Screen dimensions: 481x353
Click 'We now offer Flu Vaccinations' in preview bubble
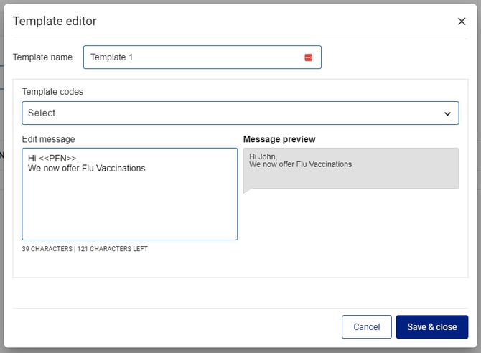pos(300,164)
